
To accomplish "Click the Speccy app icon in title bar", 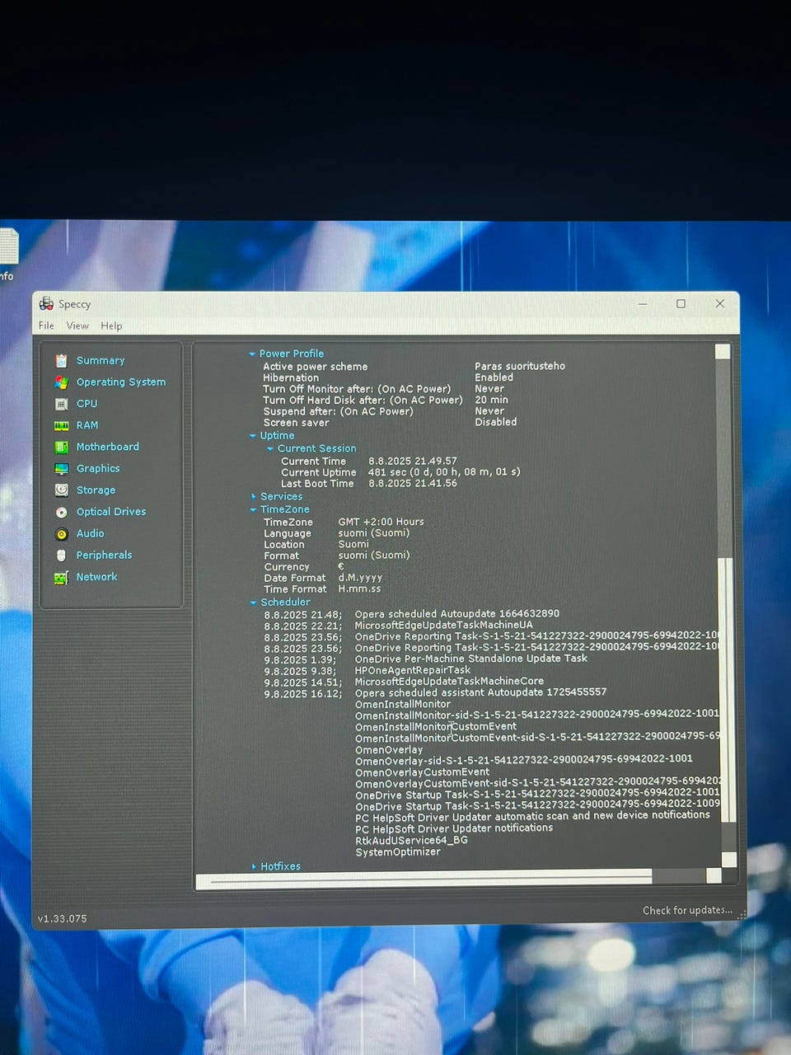I will point(46,304).
